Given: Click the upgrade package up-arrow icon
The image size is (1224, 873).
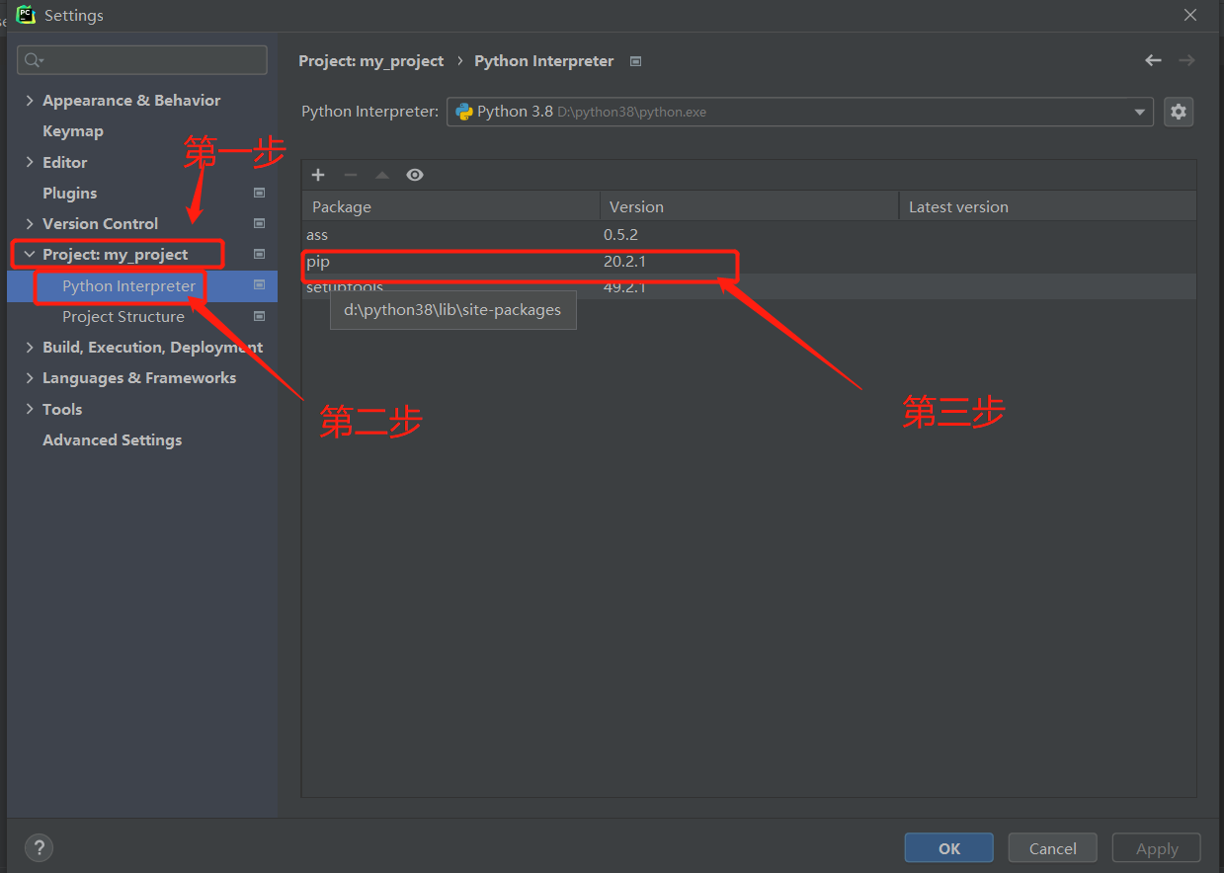Looking at the screenshot, I should point(382,175).
